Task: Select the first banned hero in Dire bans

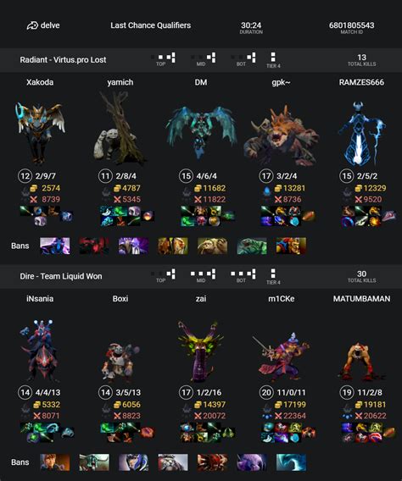Action: click(55, 462)
